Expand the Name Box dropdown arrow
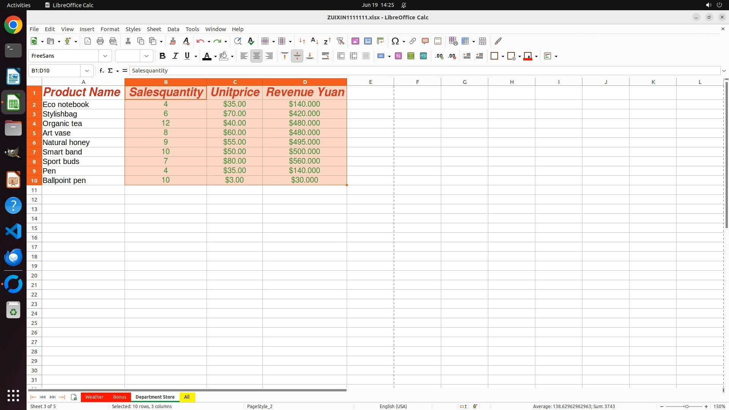Screen dimensions: 729x410 [x=87, y=71]
